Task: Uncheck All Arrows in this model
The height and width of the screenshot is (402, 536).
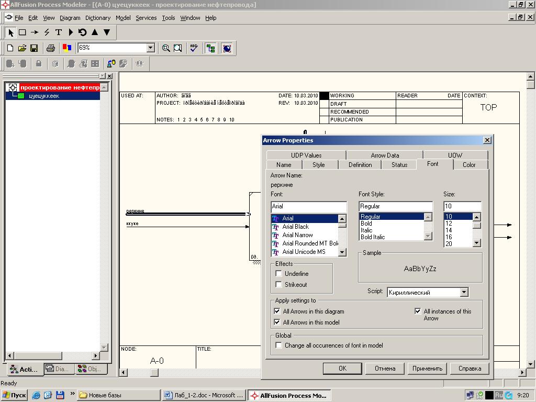Action: [x=277, y=322]
